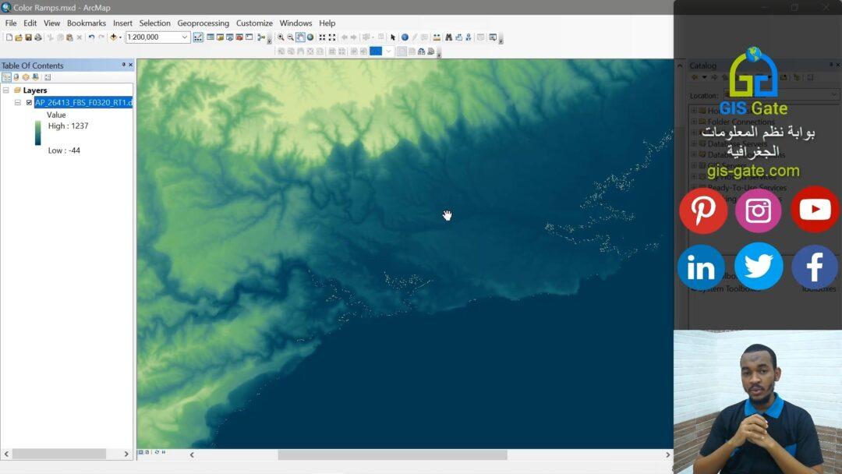Activate the Zoom In tool
The width and height of the screenshot is (842, 474).
click(281, 37)
